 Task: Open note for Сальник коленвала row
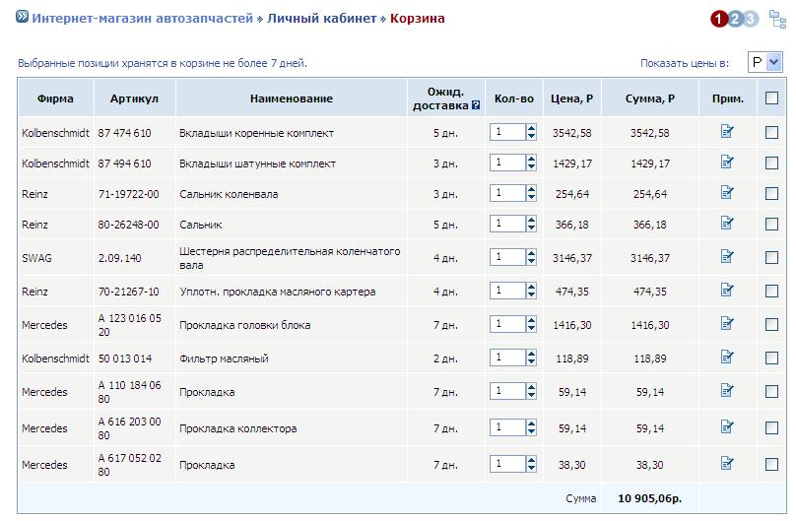click(727, 193)
